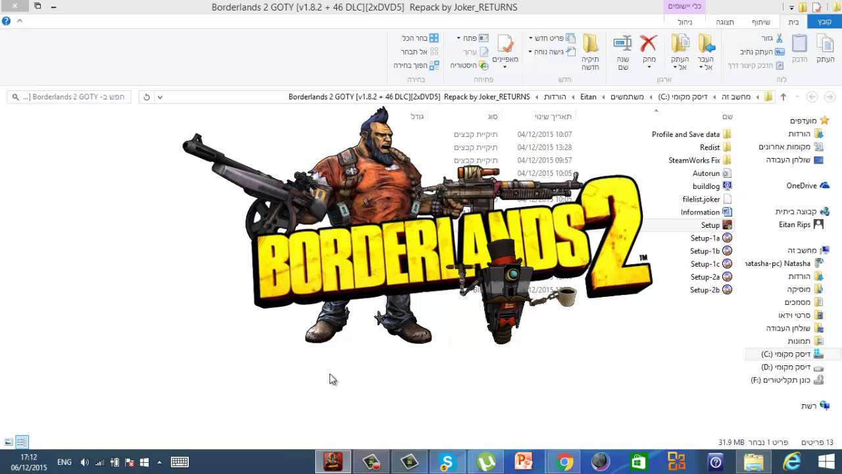Refresh the current folder view
Screen dimensions: 842x474
pyautogui.click(x=147, y=97)
